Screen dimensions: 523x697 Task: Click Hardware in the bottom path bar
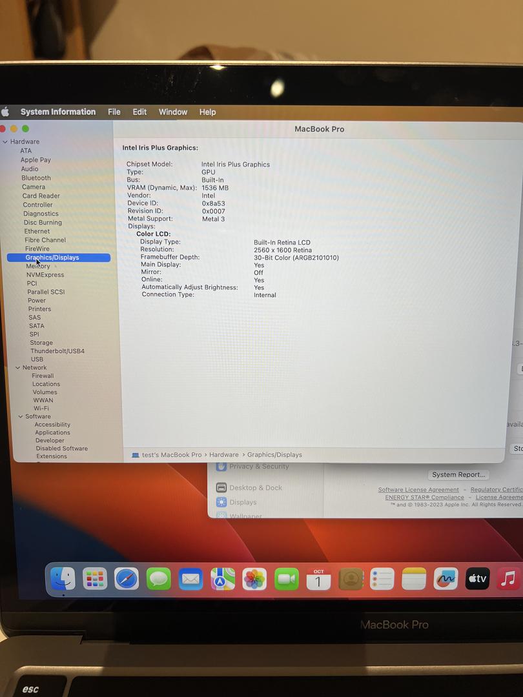pos(223,455)
